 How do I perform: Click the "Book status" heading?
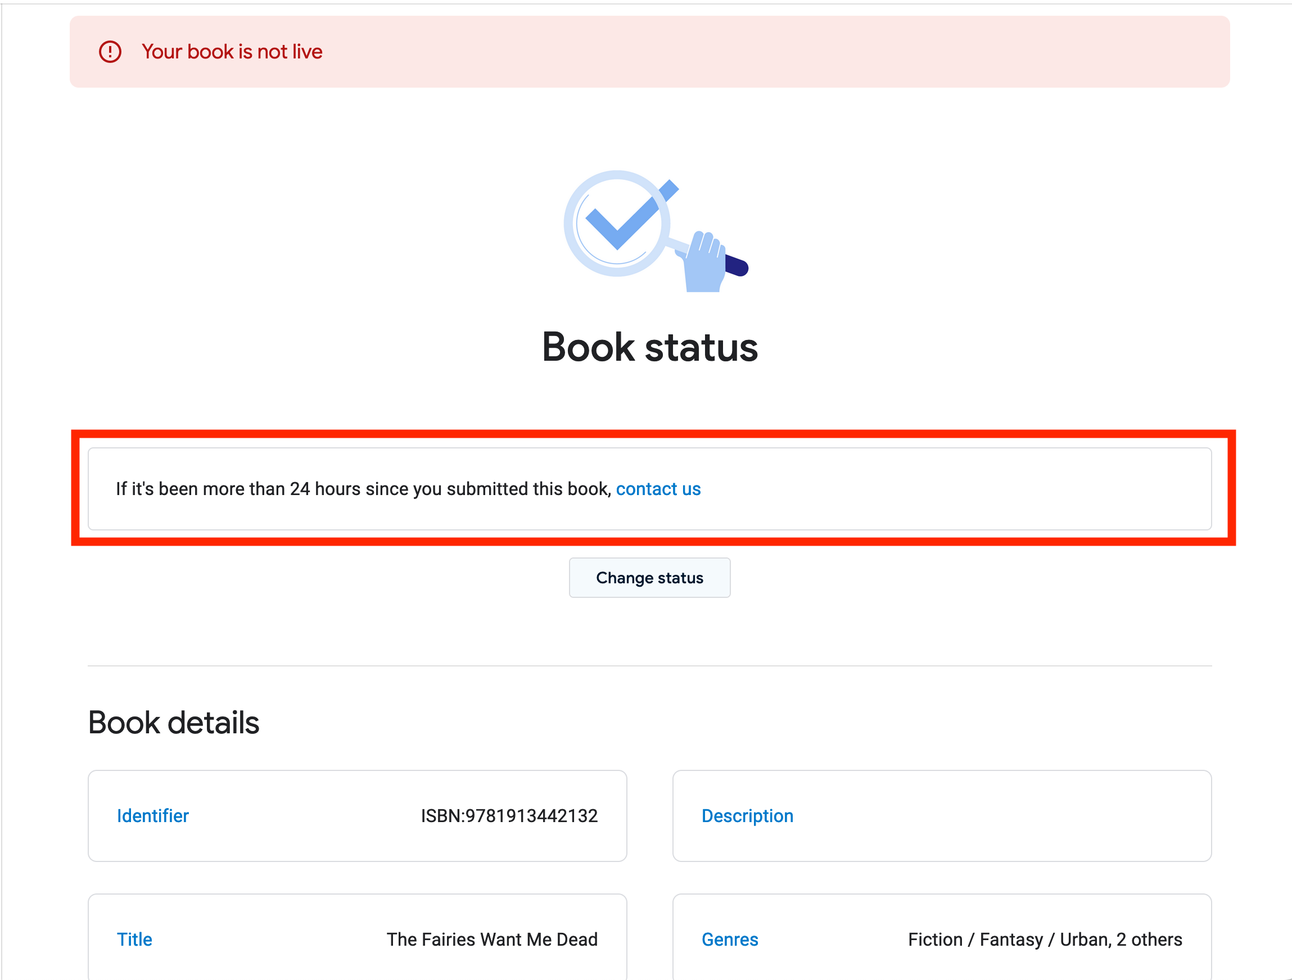(649, 347)
